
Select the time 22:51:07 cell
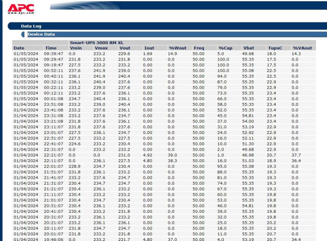click(54, 138)
